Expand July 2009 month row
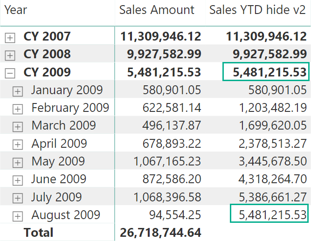Screen dimensions: 311x241 (18, 198)
